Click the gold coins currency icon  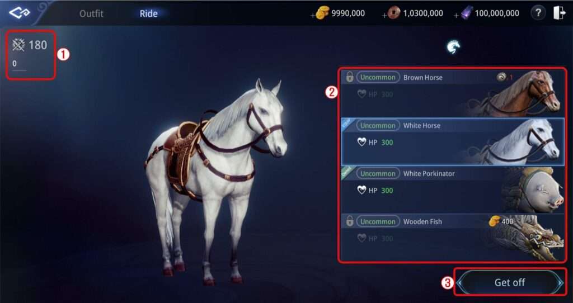point(322,13)
